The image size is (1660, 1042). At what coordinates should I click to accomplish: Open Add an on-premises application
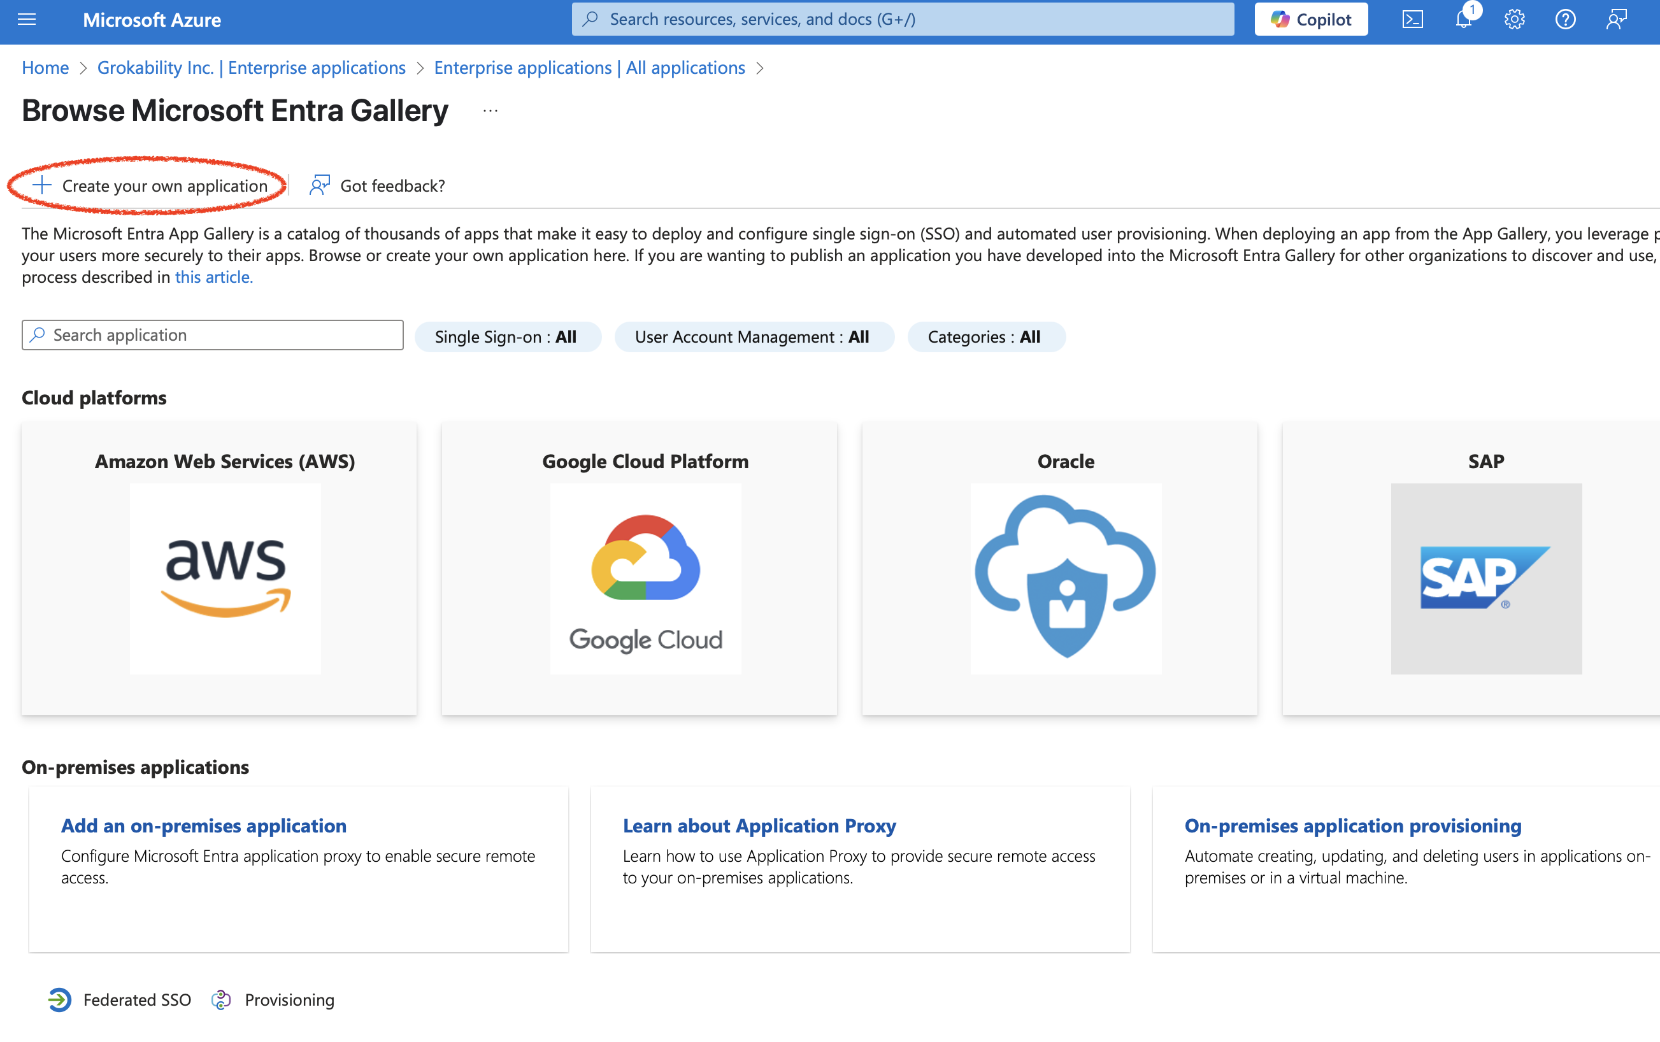click(204, 825)
